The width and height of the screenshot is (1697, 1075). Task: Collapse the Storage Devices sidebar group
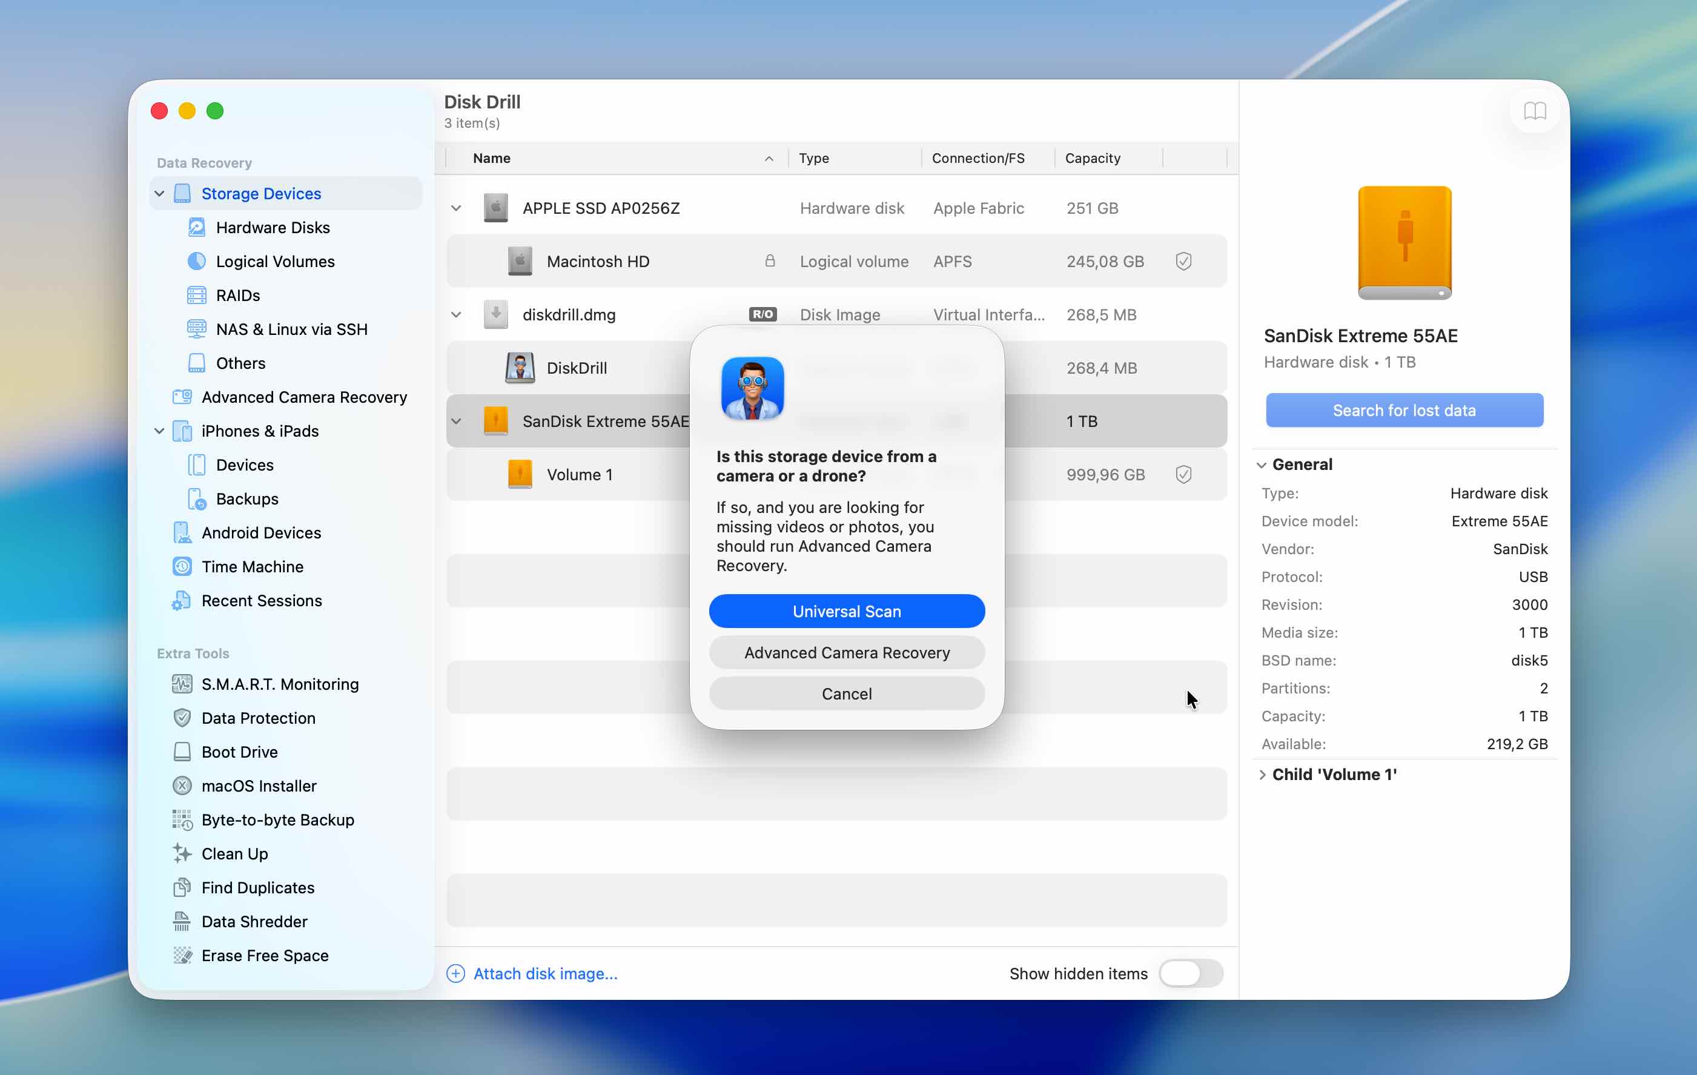[159, 194]
